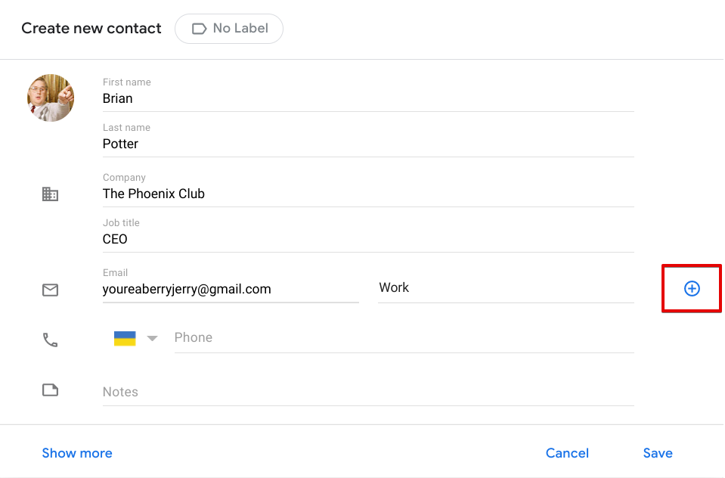This screenshot has width=725, height=478.
Task: Open the No Label chip
Action: click(229, 29)
